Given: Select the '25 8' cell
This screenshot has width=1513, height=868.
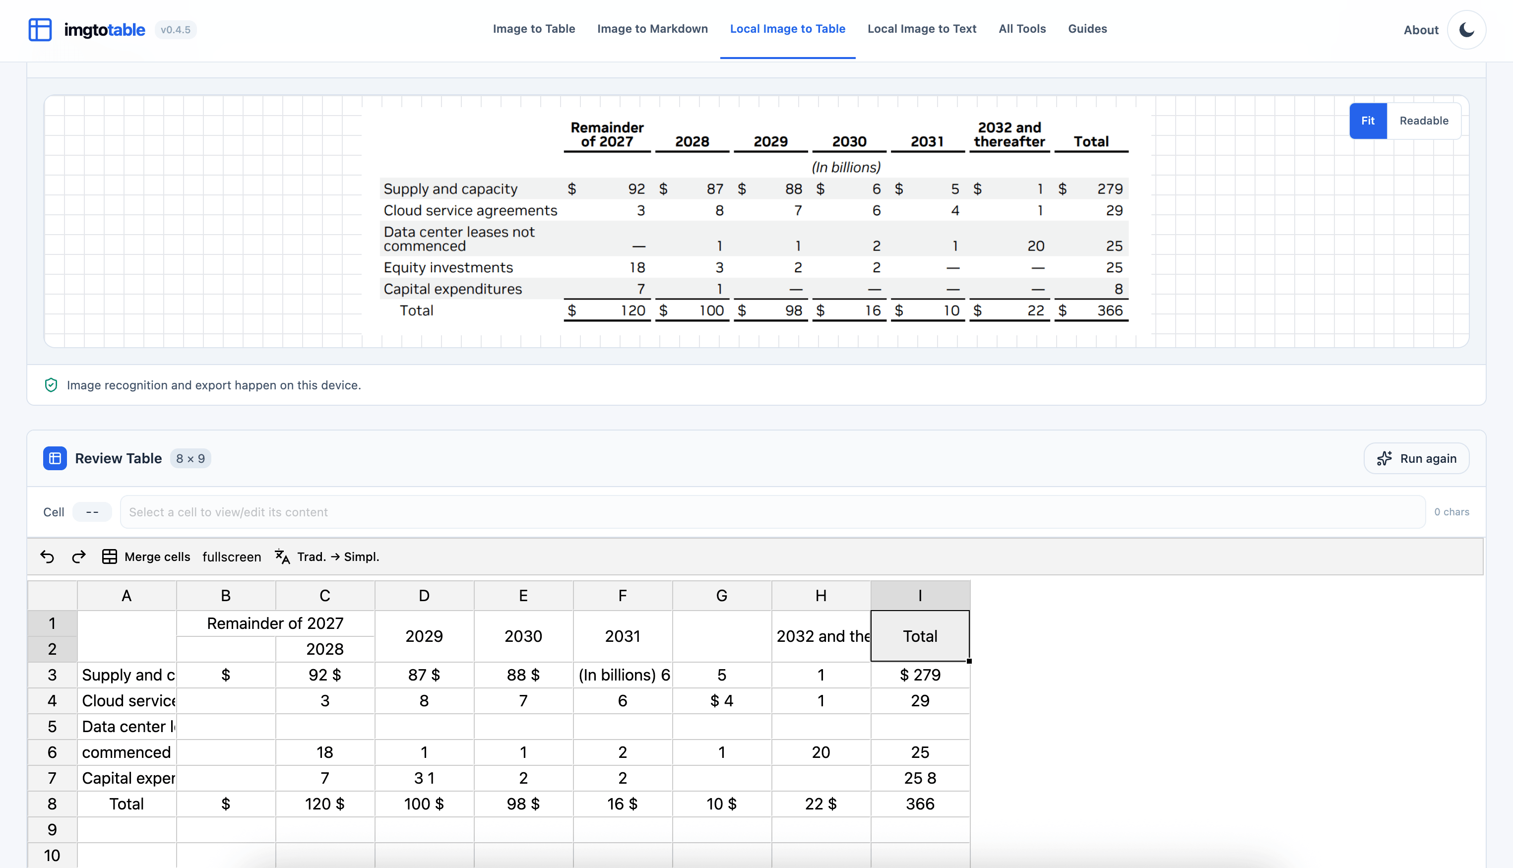Looking at the screenshot, I should pos(920,777).
